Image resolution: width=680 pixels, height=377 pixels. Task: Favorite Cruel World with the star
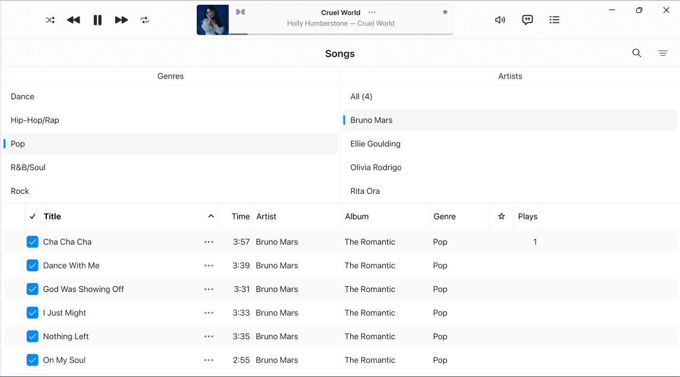(445, 12)
